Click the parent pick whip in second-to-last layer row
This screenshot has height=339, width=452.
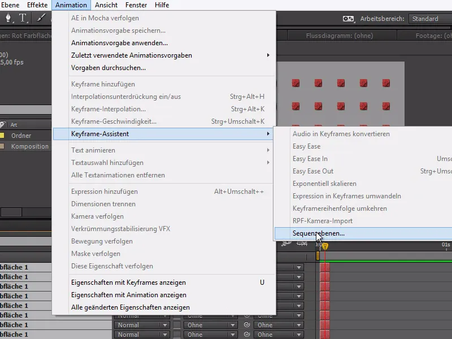pos(247,324)
